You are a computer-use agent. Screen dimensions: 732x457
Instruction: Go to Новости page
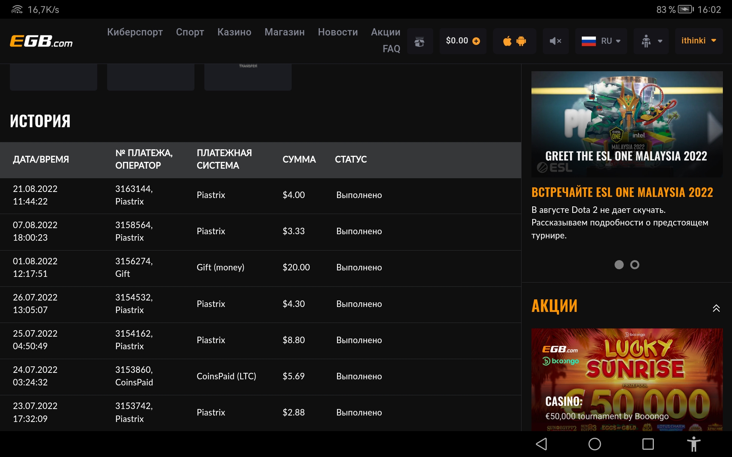point(338,32)
